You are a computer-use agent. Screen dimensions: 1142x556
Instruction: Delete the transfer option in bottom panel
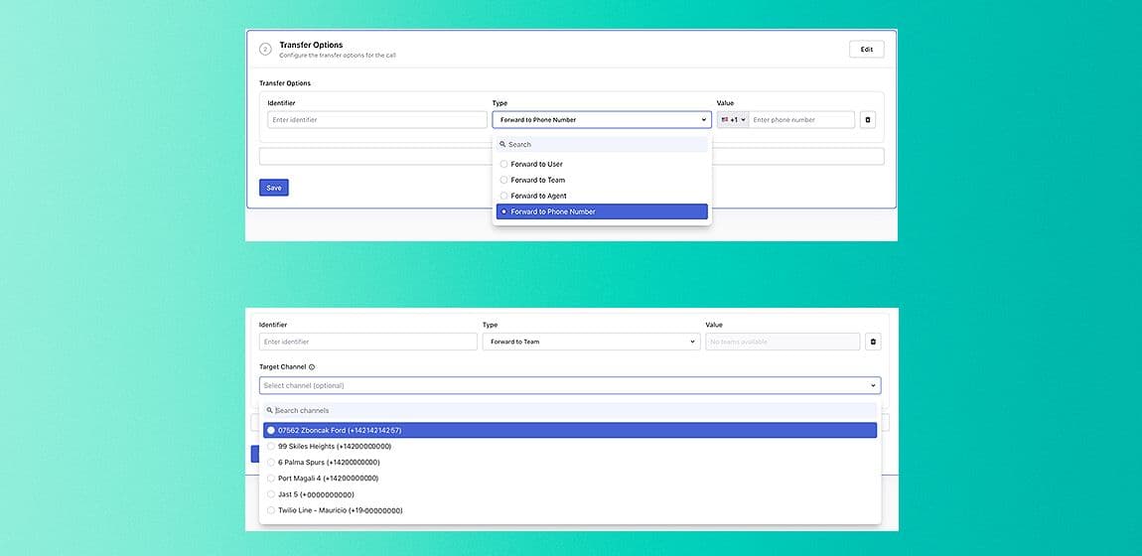tap(873, 342)
